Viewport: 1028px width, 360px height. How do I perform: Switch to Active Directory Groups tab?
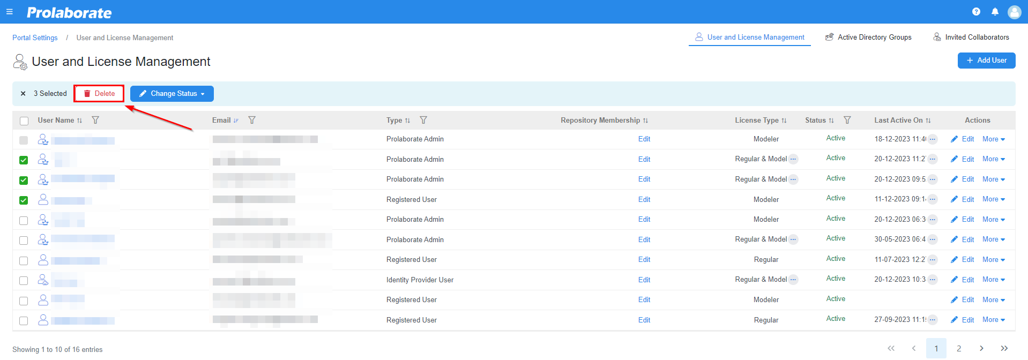pos(868,37)
